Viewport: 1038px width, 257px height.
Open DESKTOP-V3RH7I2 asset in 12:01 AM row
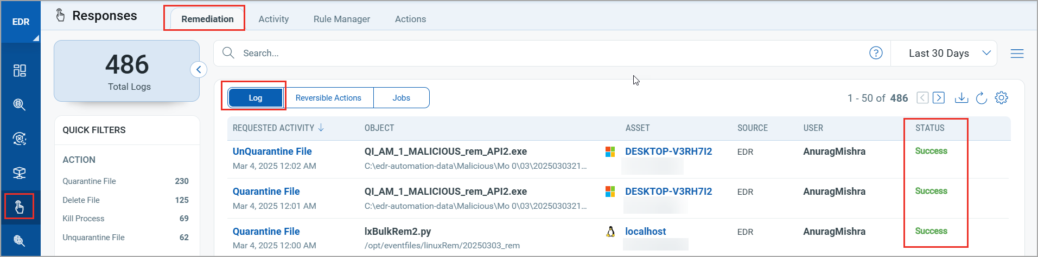[x=668, y=192]
